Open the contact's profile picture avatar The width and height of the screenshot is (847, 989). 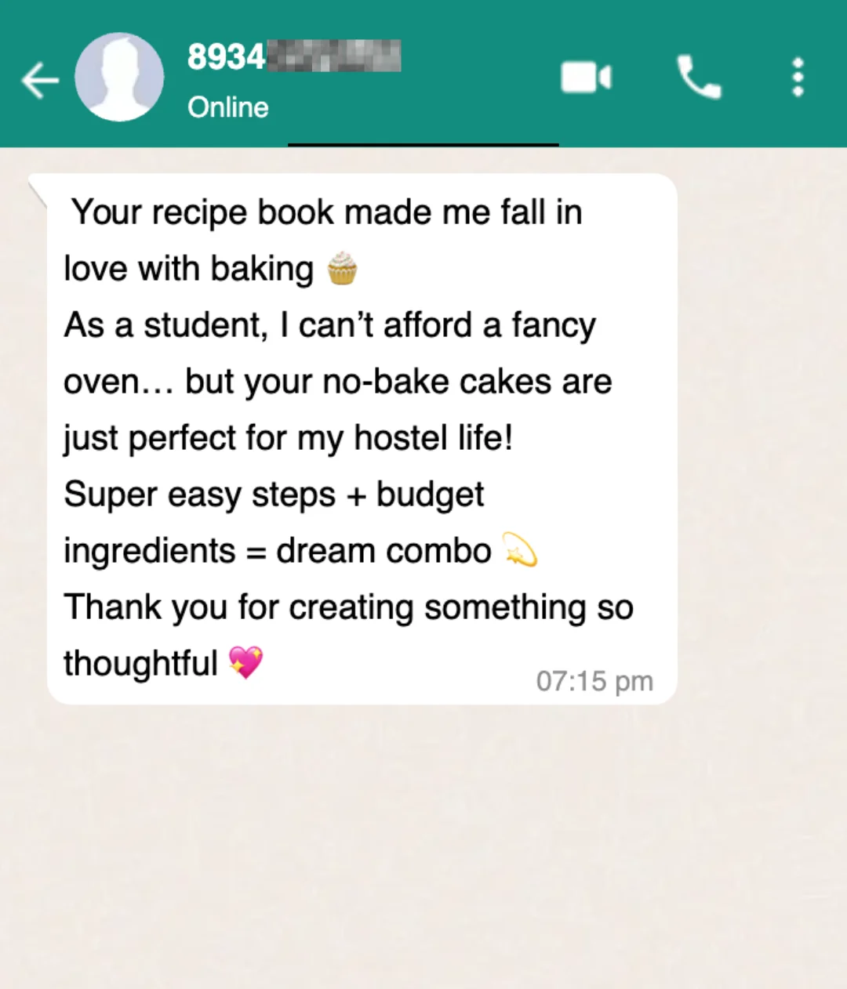click(x=119, y=77)
